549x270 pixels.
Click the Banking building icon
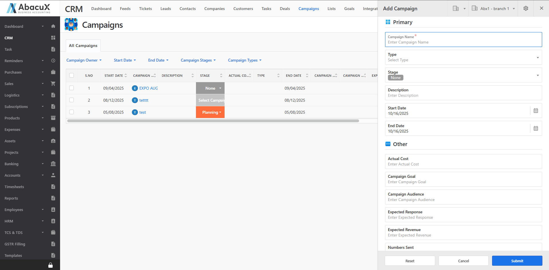coord(53,164)
